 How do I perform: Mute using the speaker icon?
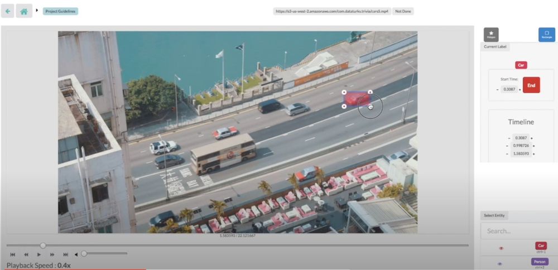tap(76, 254)
